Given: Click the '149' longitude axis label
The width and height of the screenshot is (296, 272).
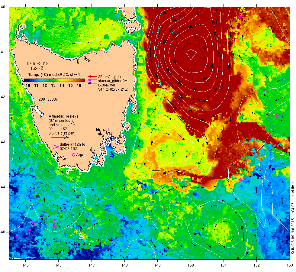Looking at the screenshot, I should coord(157,265).
